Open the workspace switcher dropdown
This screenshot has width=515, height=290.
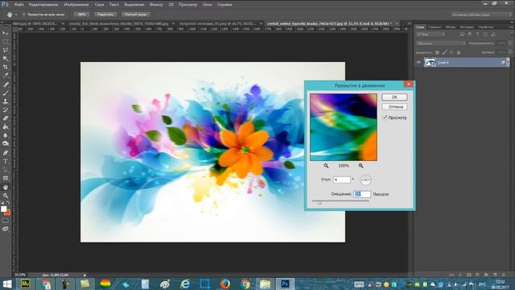tap(481, 14)
